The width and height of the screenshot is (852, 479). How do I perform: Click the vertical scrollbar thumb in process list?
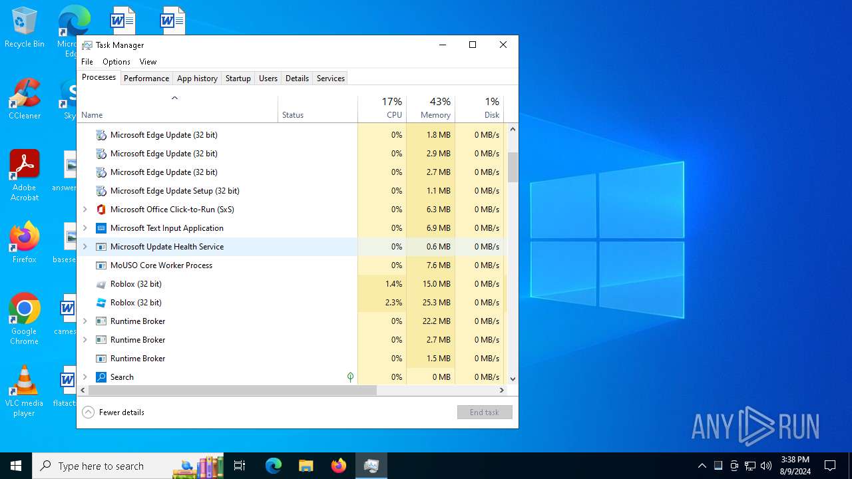(x=513, y=167)
